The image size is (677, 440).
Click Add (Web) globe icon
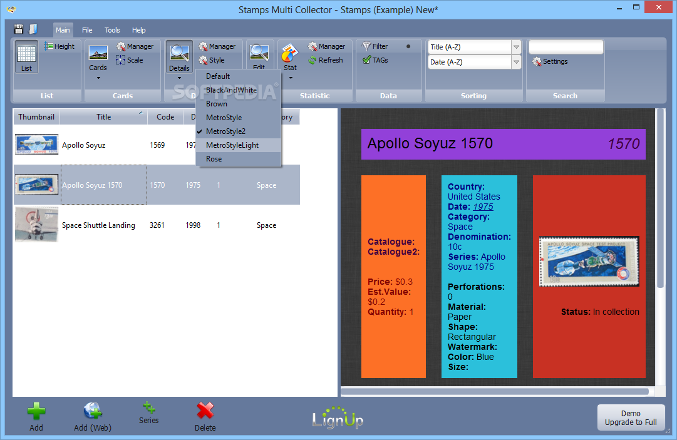pyautogui.click(x=93, y=417)
